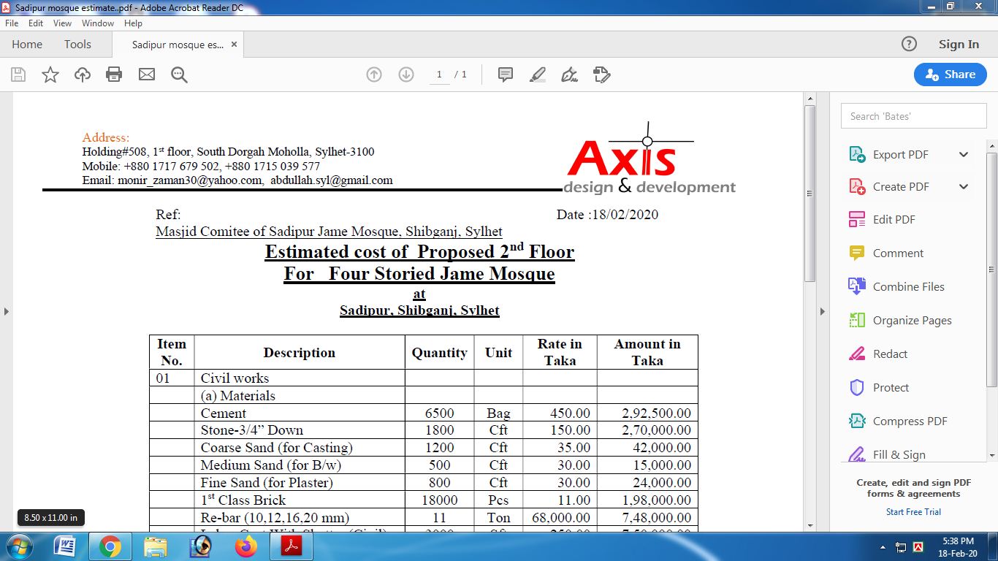Go to next page arrow
The image size is (998, 561).
(x=406, y=75)
